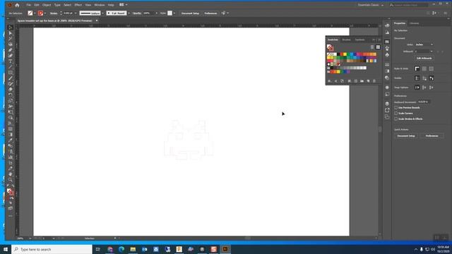
Task: Click Edit Artboards button
Action: pos(424,58)
